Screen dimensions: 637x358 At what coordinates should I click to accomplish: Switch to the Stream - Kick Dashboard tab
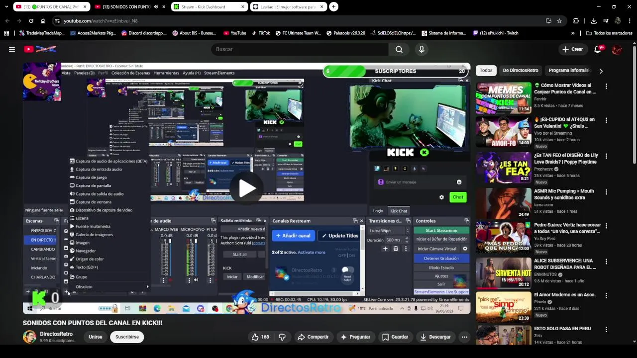pos(209,7)
